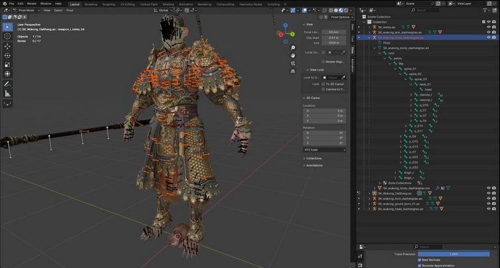The image size is (500, 268).
Task: Select the Scale tool in toolbar
Action: tap(8, 64)
